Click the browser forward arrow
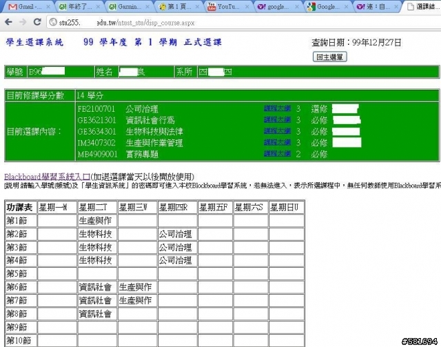This screenshot has height=347, width=441. click(22, 23)
